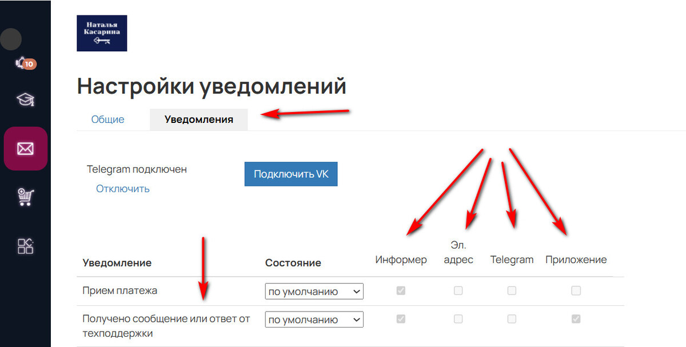Toggle Приложение checkbox for Прием платежа
This screenshot has height=347, width=686.
576,291
